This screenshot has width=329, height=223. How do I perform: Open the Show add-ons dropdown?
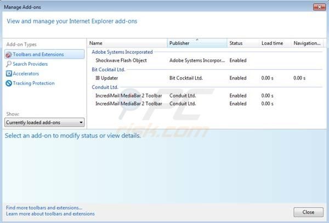[44, 122]
